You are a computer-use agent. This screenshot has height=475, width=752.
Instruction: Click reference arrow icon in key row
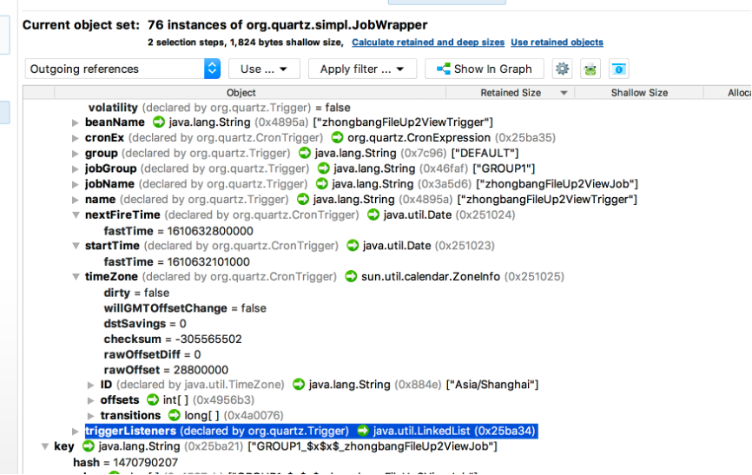(x=89, y=446)
